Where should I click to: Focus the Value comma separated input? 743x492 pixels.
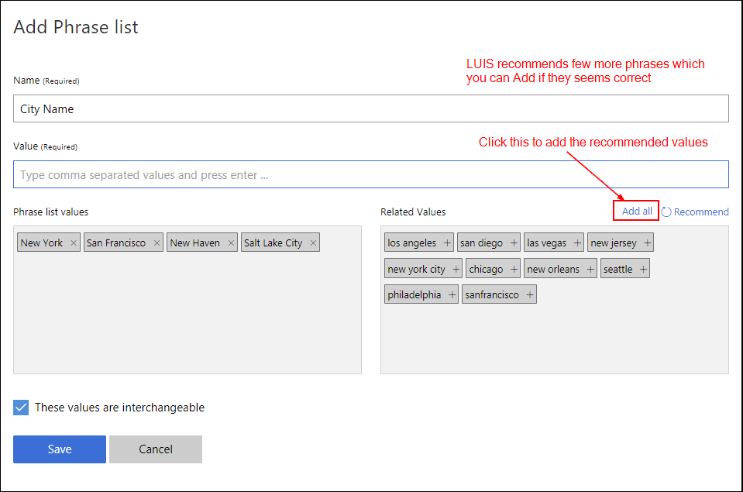tap(370, 175)
